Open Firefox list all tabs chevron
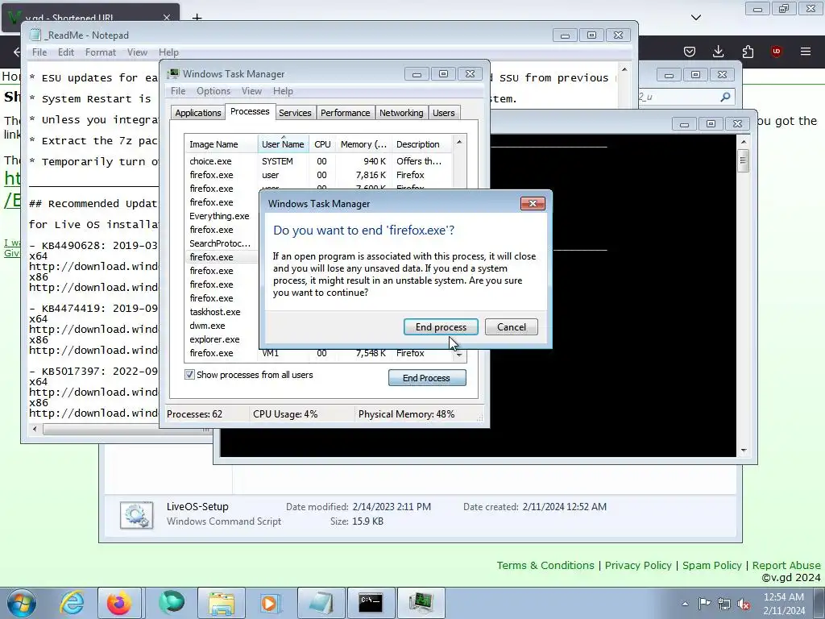This screenshot has height=619, width=825. click(696, 18)
